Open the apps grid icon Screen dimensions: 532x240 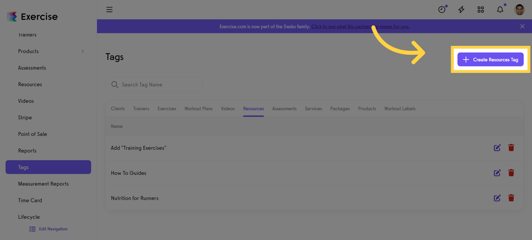point(481,9)
